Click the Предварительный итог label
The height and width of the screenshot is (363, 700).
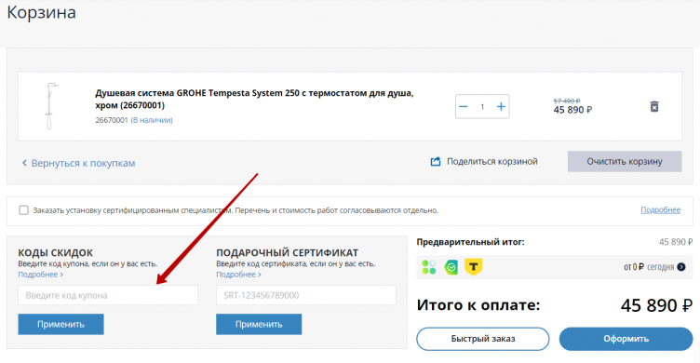click(x=470, y=242)
